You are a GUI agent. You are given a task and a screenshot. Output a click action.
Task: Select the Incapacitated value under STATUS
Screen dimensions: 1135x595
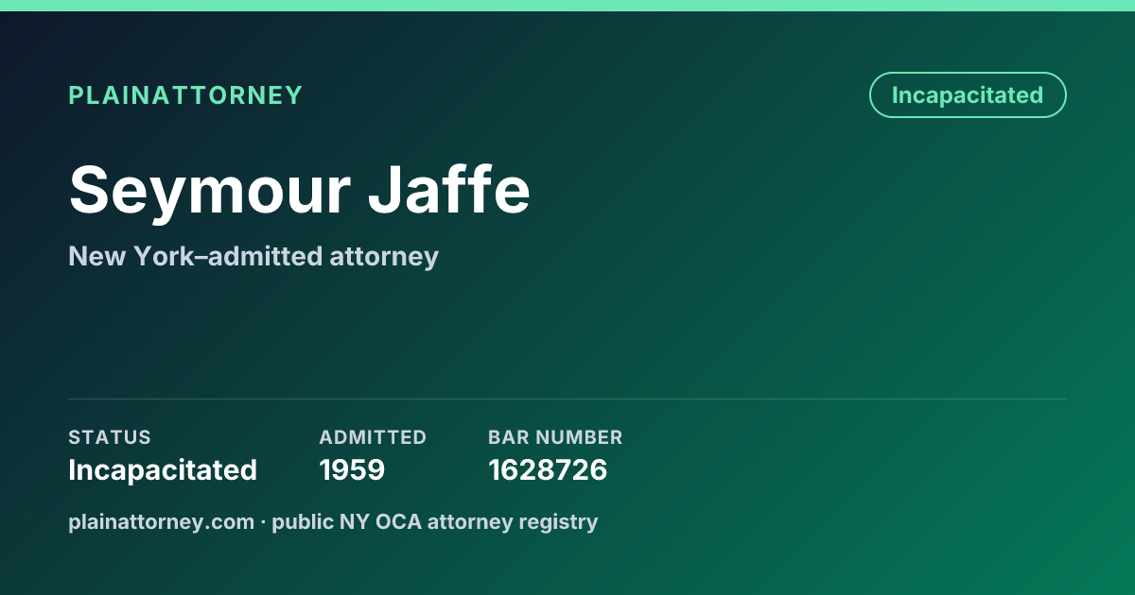[163, 469]
